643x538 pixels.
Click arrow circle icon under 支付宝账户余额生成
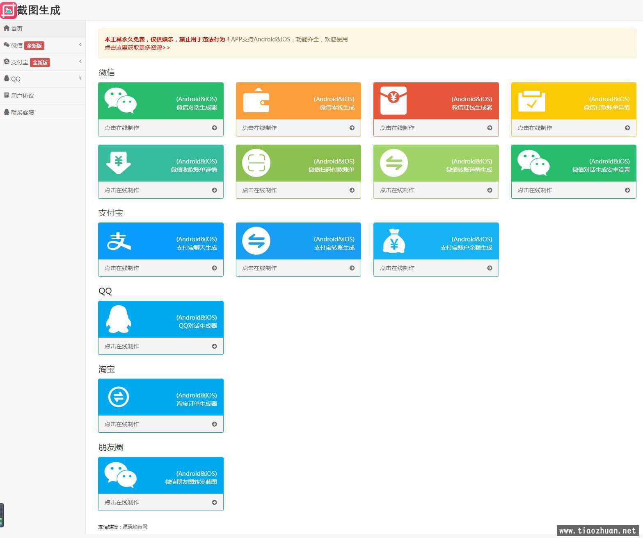[490, 268]
